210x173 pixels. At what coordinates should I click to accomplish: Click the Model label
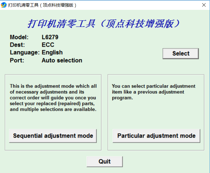point(19,37)
